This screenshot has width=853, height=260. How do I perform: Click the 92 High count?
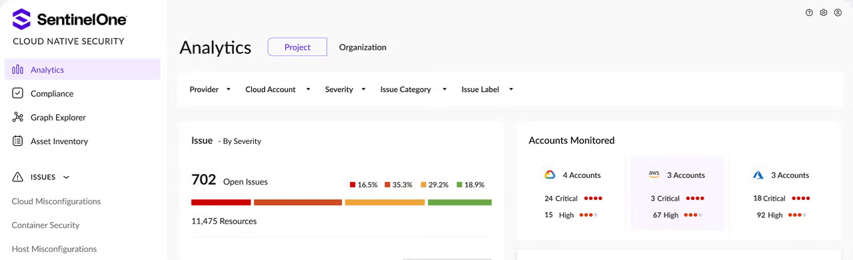(x=770, y=215)
